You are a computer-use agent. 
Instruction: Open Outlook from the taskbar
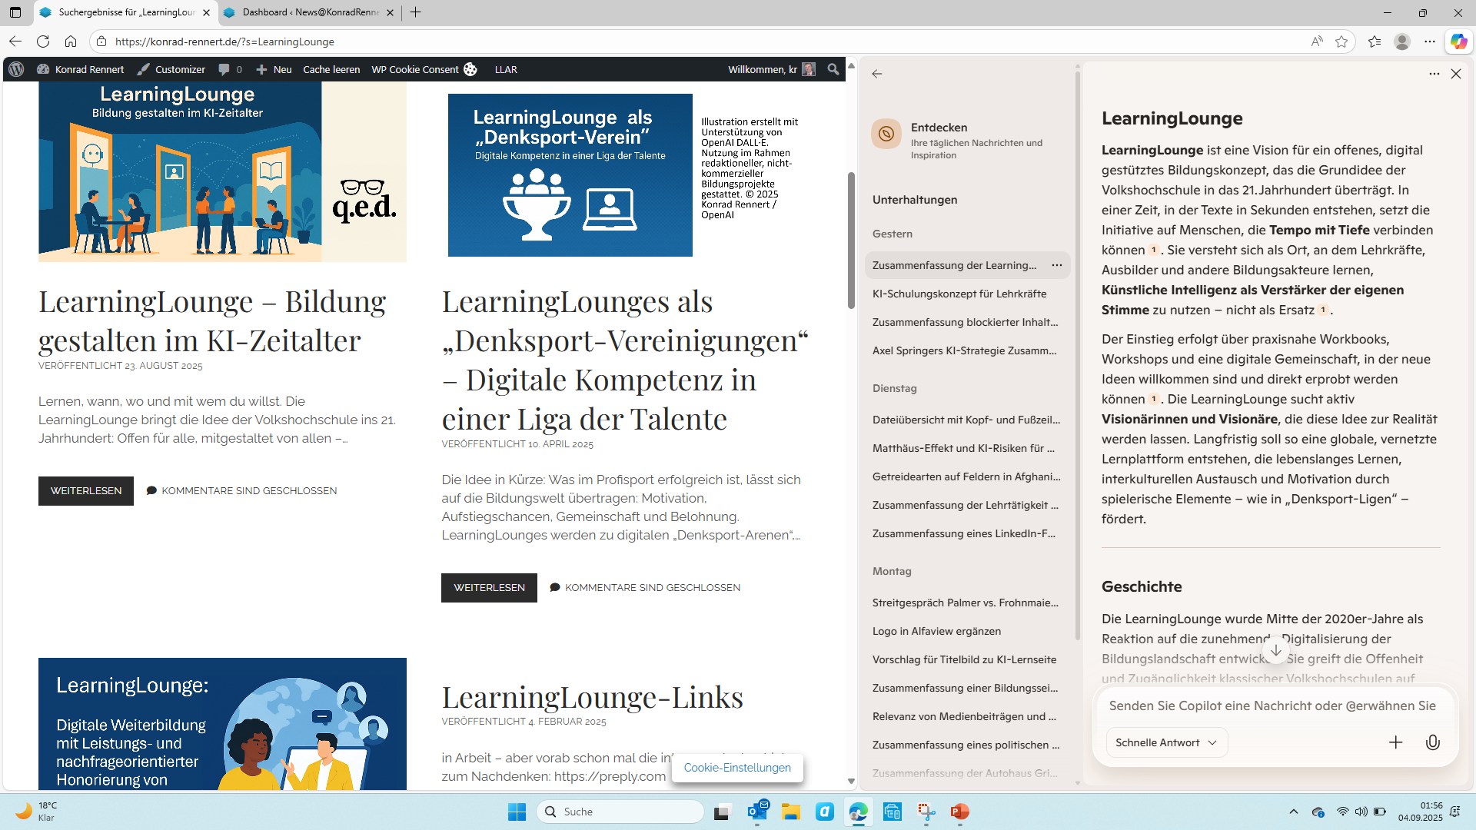[x=757, y=812]
